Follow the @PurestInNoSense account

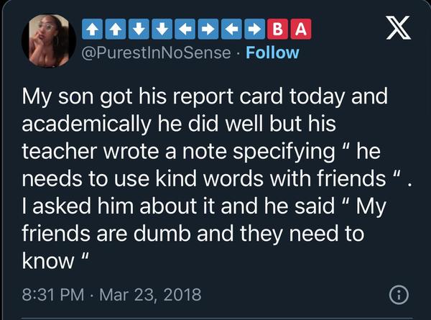(273, 53)
